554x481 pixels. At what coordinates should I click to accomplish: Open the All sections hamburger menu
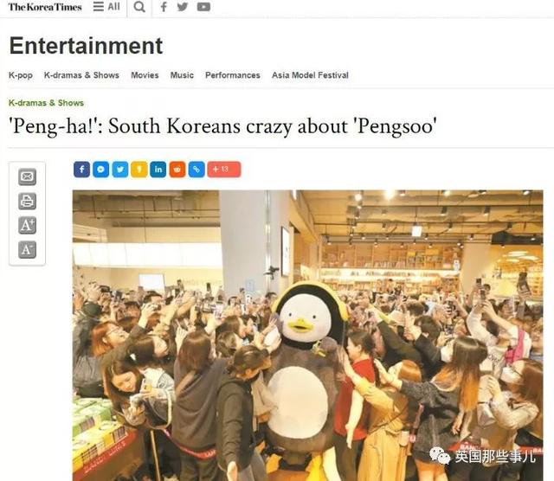pos(106,7)
